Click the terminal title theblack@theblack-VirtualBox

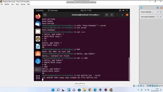tap(86, 15)
